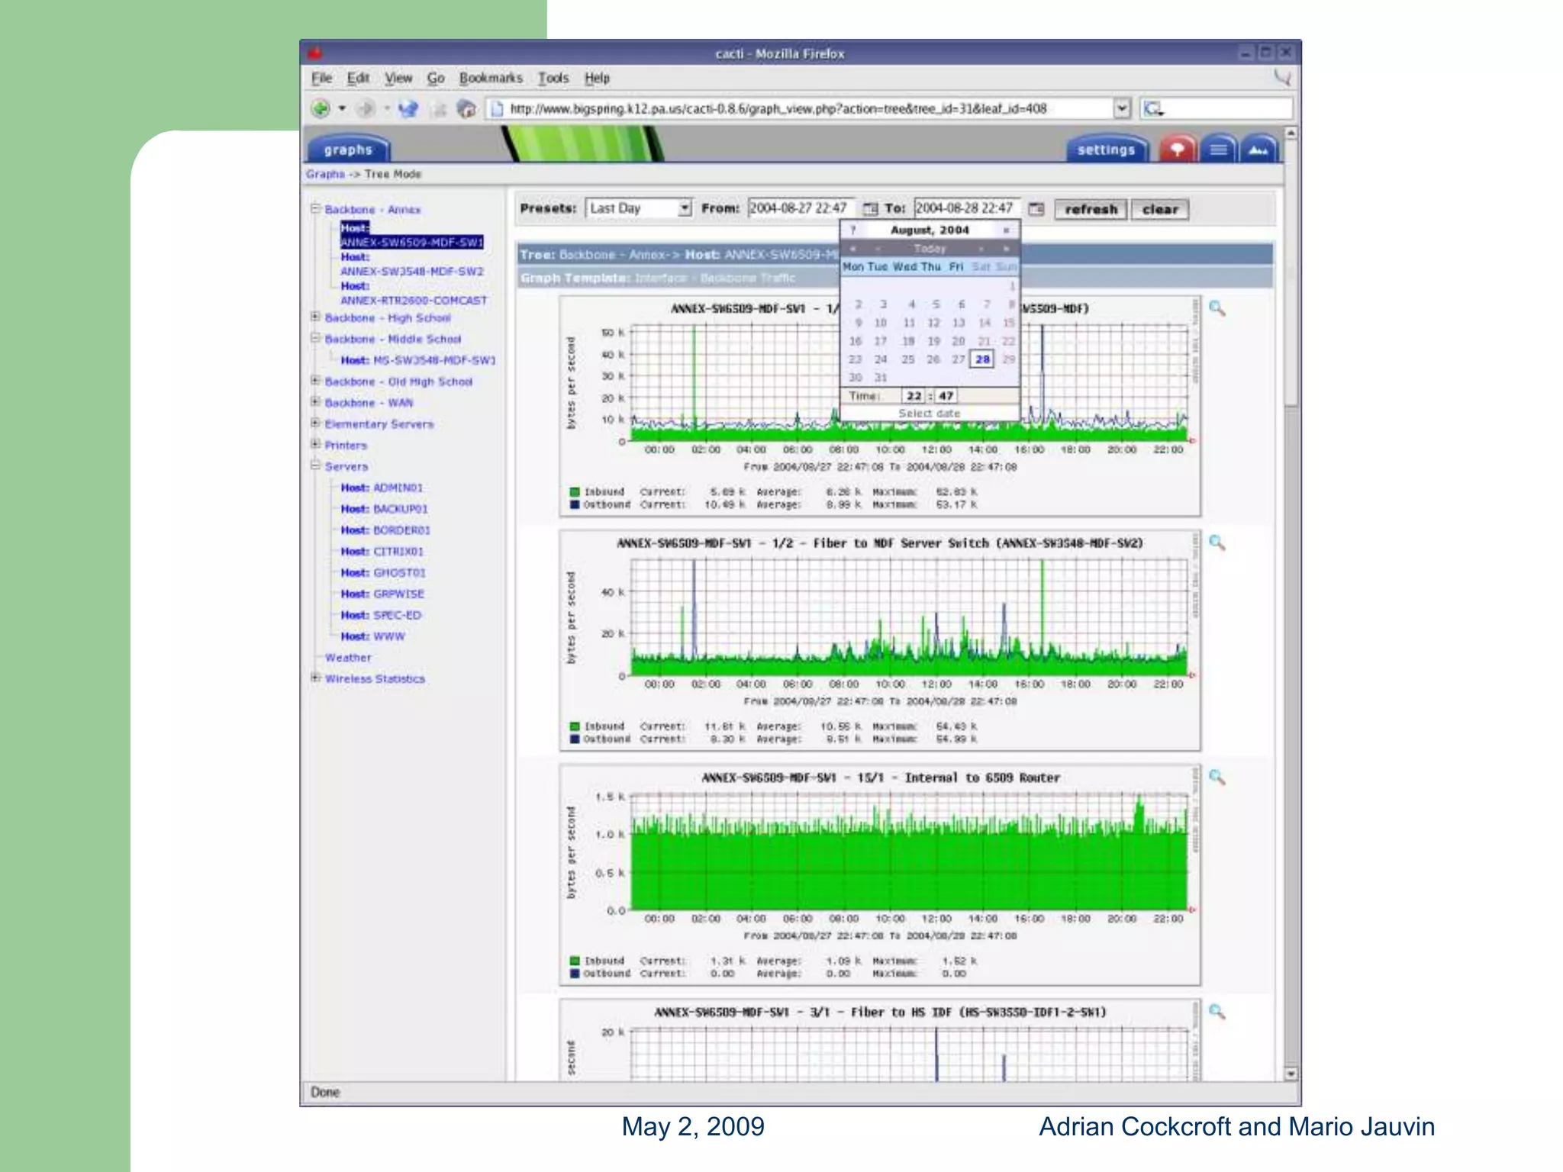Open the From date calendar icon

coord(870,208)
